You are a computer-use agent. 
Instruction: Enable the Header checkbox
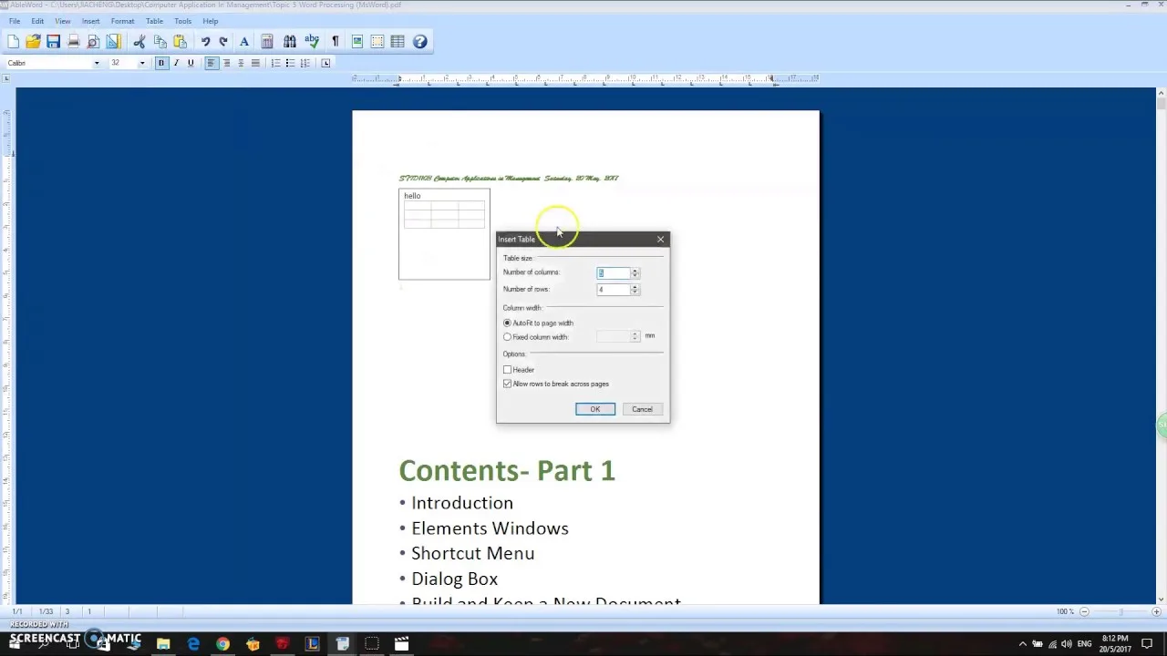click(x=508, y=370)
